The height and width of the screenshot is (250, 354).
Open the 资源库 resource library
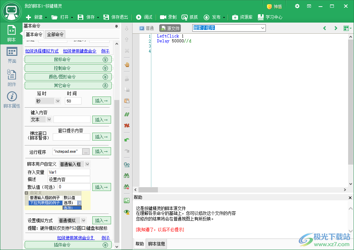(242, 17)
